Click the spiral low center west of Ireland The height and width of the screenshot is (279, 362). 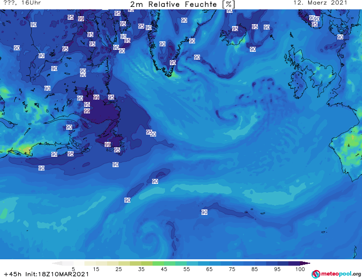point(231,116)
